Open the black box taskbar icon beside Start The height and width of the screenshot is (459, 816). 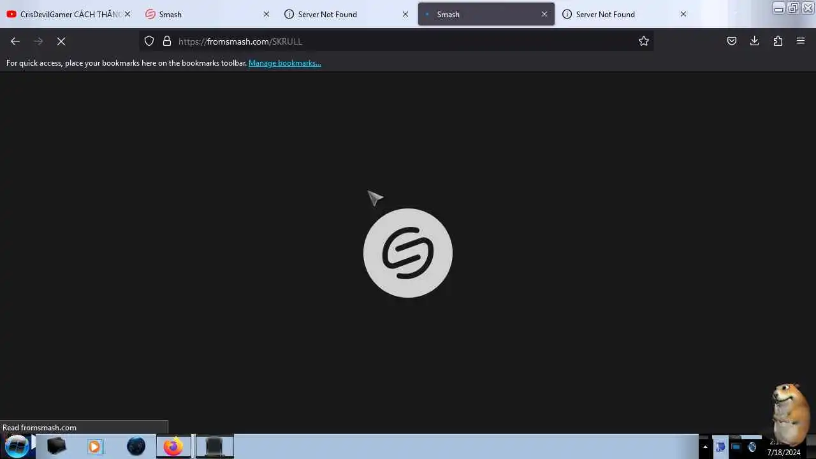pyautogui.click(x=57, y=446)
